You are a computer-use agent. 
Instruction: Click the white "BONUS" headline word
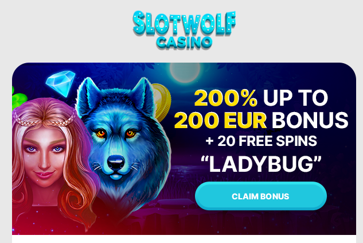[x=310, y=120]
